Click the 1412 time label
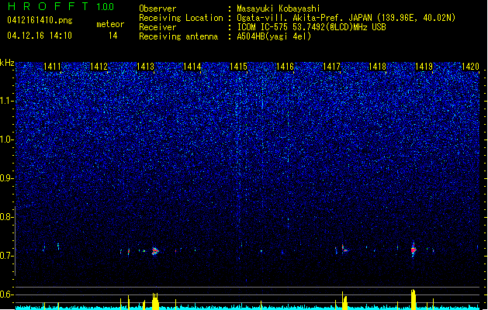The height and width of the screenshot is (310, 488). [99, 67]
